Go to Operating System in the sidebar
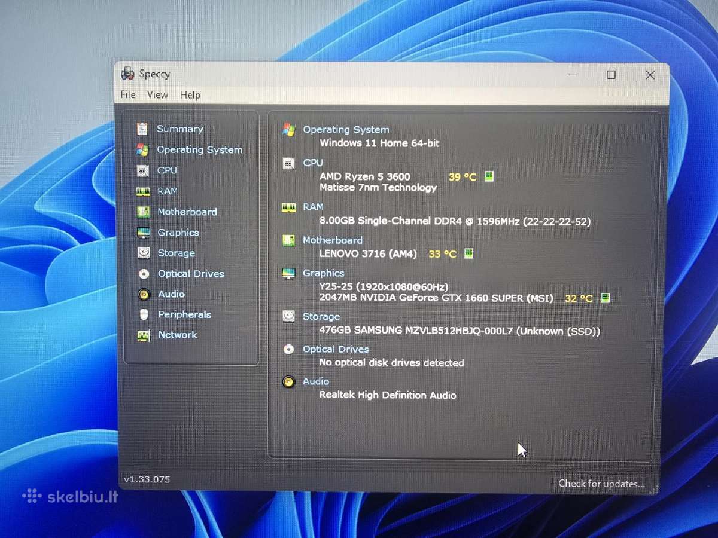Viewport: 718px width, 538px height. pos(200,150)
